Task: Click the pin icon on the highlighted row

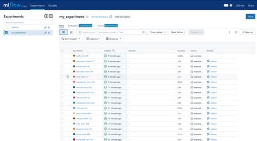Action: point(68,76)
